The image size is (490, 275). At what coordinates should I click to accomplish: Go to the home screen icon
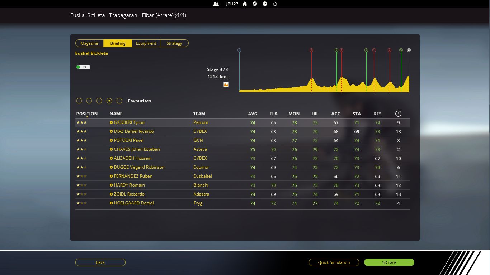coord(245,4)
